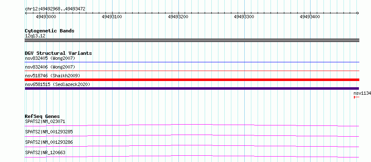Open gene SPATS2|NM_023071 label
This screenshot has width=371, height=162.
45,121
